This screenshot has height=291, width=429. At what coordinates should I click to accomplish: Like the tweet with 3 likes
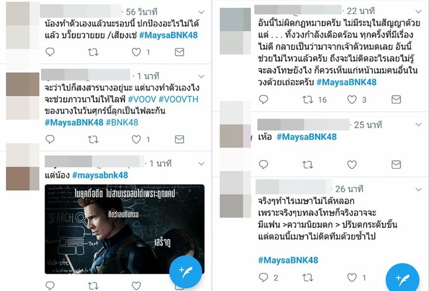pyautogui.click(x=352, y=100)
